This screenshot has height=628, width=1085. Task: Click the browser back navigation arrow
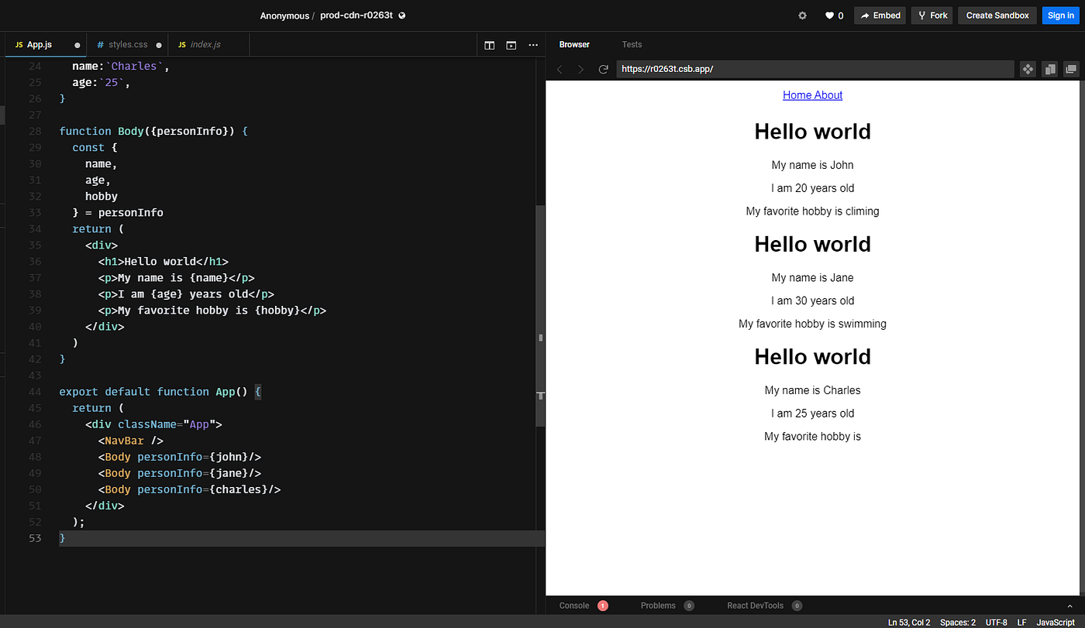tap(560, 69)
